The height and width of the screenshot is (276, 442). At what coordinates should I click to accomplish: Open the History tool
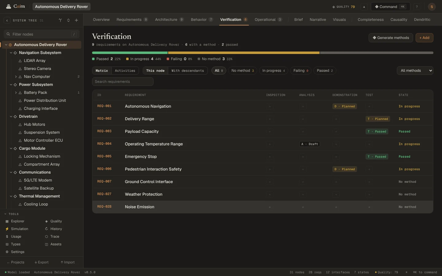point(53,229)
